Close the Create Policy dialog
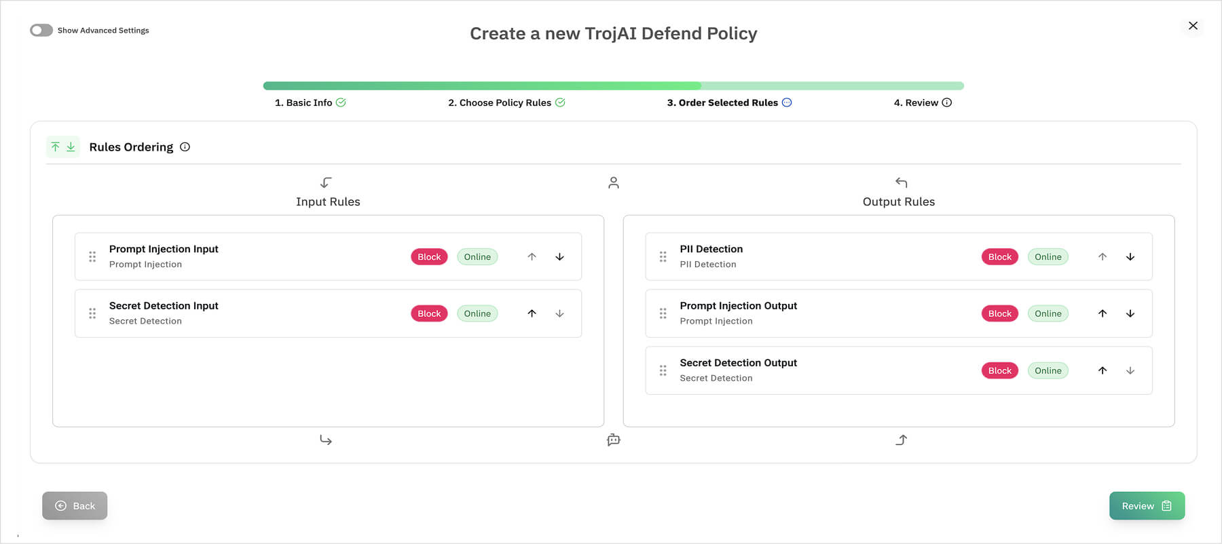 [x=1193, y=26]
